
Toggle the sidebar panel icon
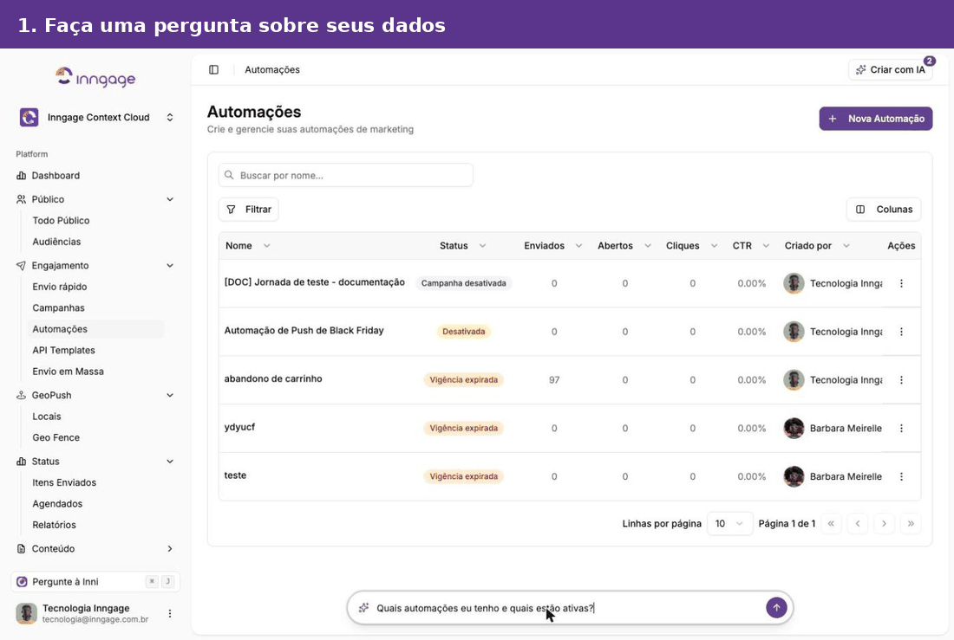pos(213,70)
